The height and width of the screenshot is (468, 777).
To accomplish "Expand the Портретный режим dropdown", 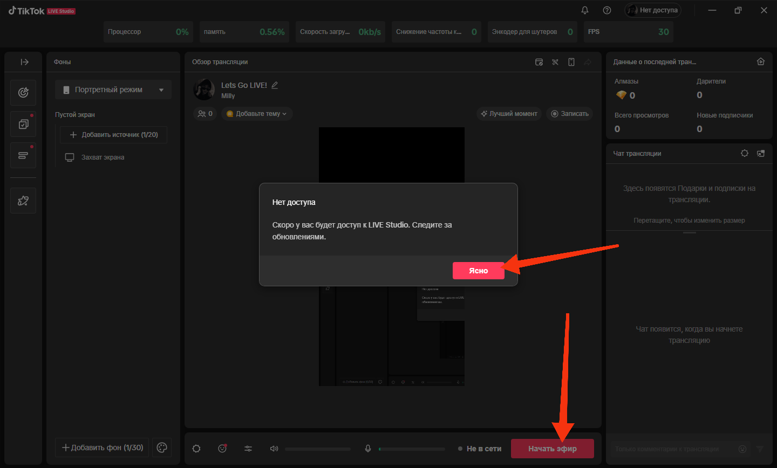I will (113, 90).
